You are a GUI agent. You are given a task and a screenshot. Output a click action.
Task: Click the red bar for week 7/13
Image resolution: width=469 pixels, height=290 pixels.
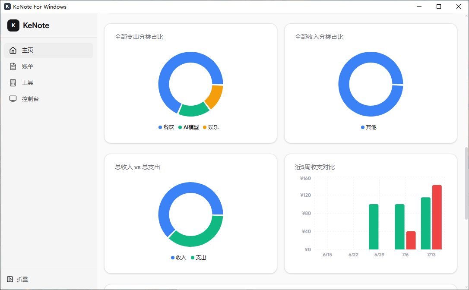[x=437, y=217]
